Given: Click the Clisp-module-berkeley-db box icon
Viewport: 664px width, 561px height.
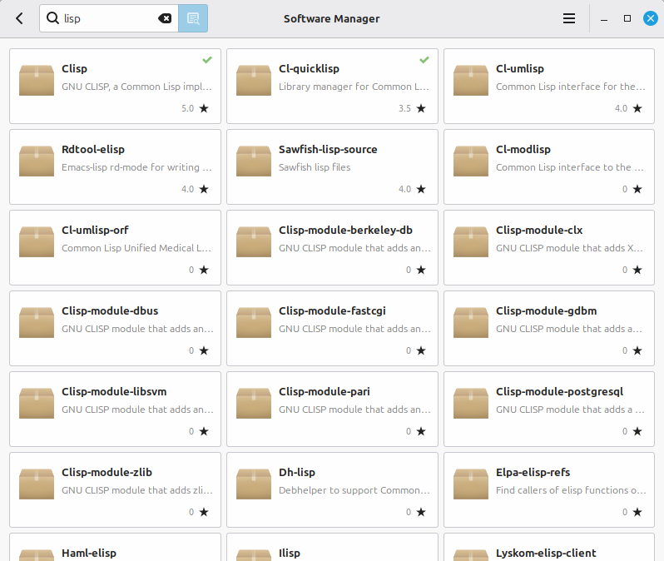Looking at the screenshot, I should pos(254,241).
